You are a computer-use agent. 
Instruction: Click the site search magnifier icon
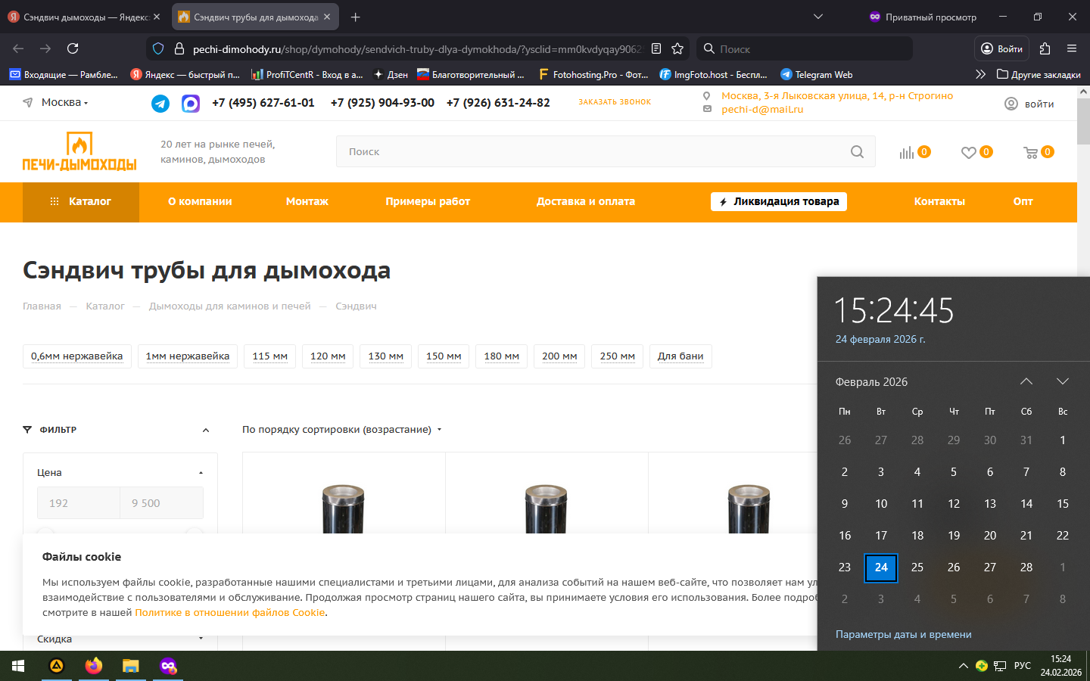[x=857, y=152]
